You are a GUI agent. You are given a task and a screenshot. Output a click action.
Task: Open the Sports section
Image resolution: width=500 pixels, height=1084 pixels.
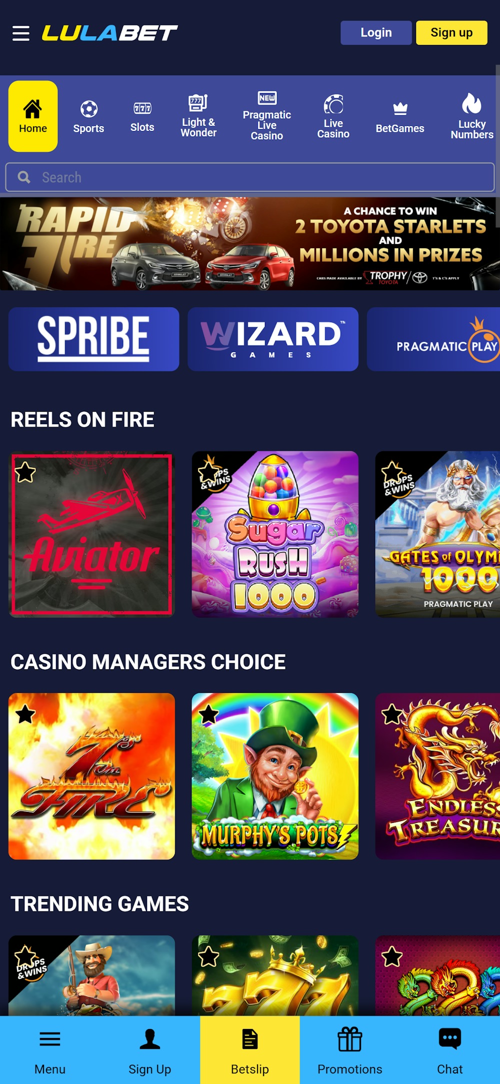coord(88,117)
